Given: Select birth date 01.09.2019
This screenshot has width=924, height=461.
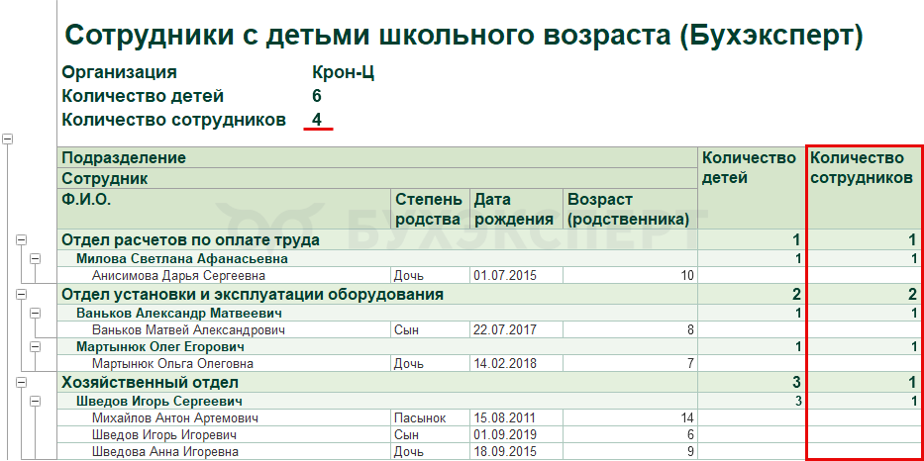Looking at the screenshot, I should pyautogui.click(x=516, y=435).
